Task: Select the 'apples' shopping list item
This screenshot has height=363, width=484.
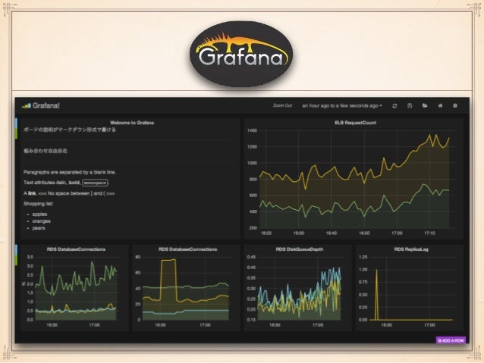Action: (x=39, y=214)
